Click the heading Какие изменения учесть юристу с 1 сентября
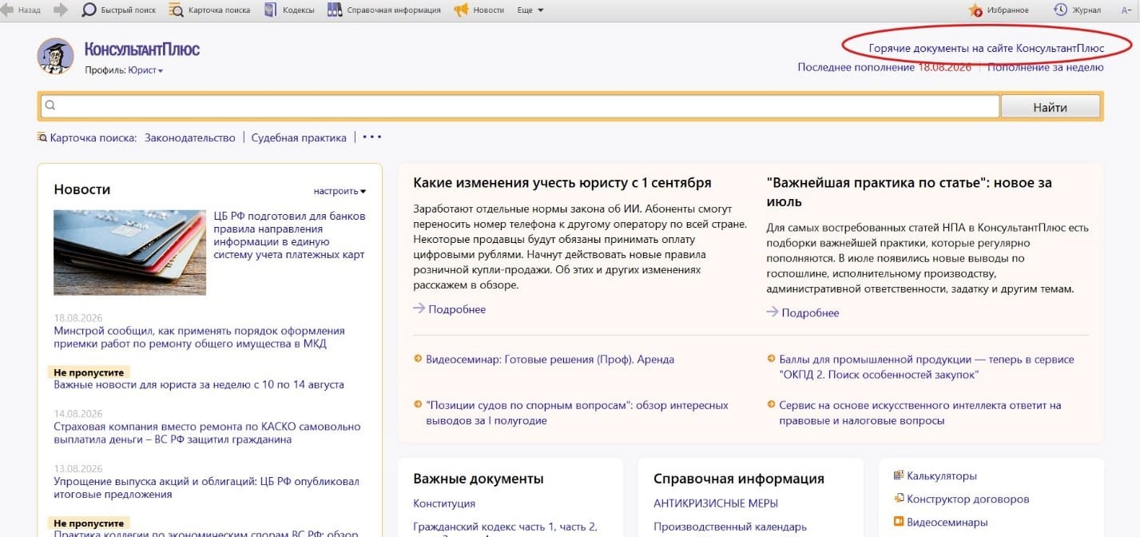 [x=562, y=183]
